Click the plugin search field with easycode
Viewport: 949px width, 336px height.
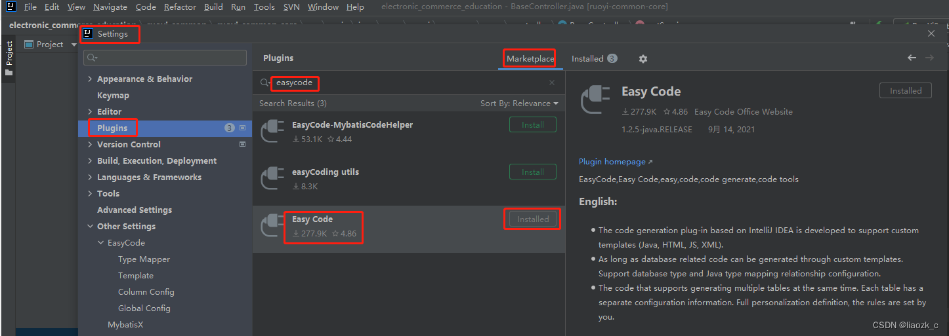(408, 83)
